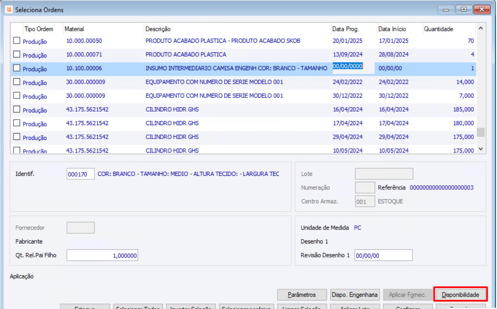497x309 pixels.
Task: Tick the checkbox for material 10.000.00050
Action: (x=17, y=41)
